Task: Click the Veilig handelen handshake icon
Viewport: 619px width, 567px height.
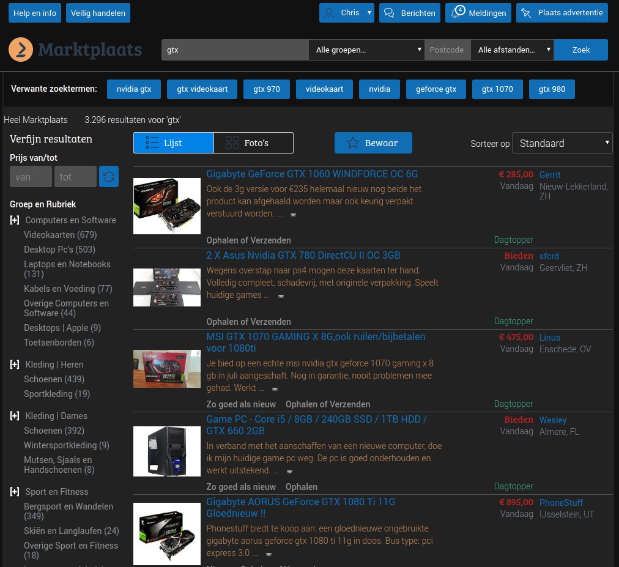Action: 98,13
